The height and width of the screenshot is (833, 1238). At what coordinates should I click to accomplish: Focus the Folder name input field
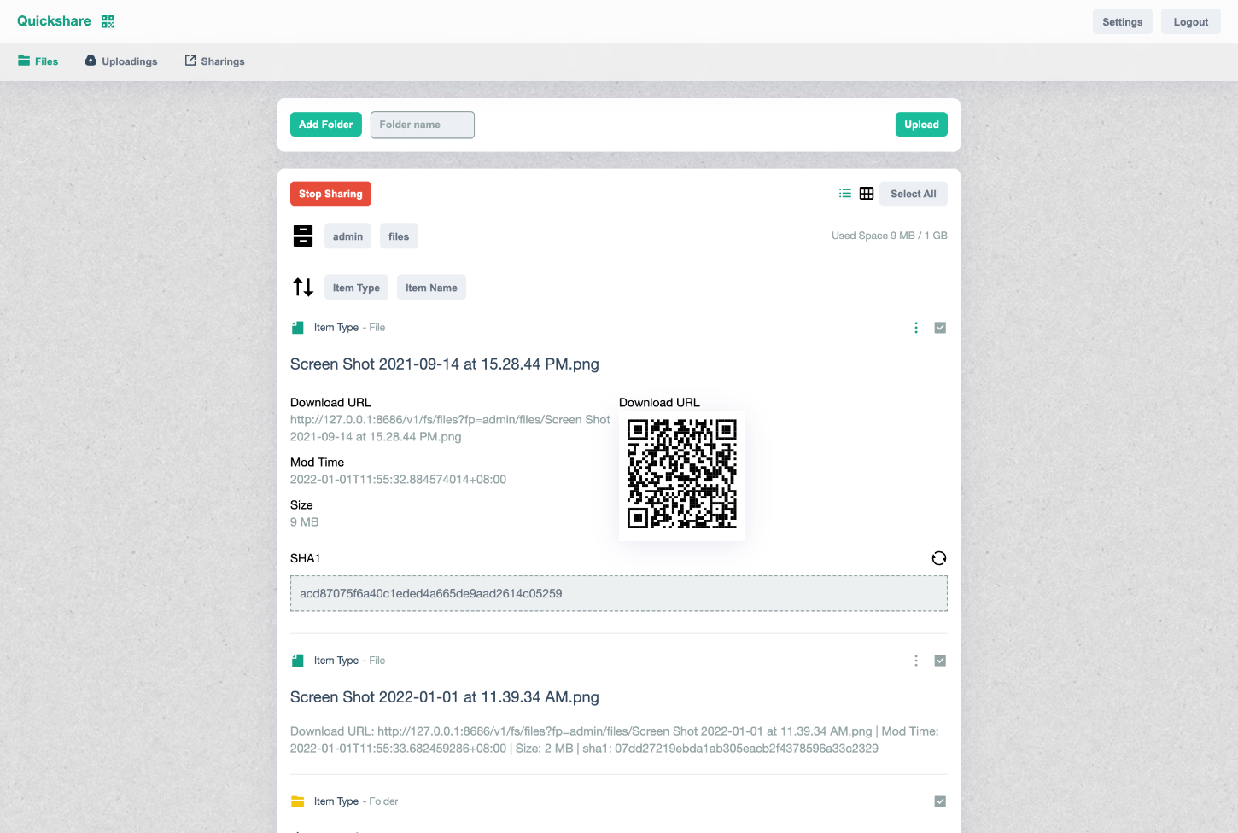[423, 125]
